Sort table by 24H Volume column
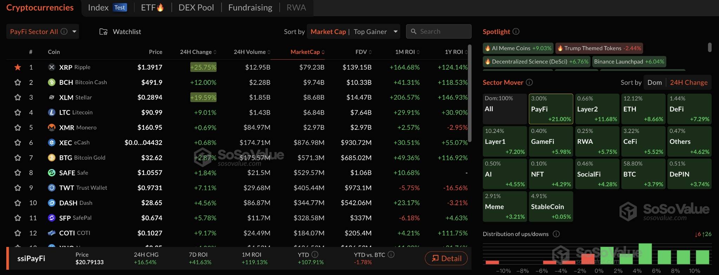This screenshot has width=719, height=275. (252, 52)
